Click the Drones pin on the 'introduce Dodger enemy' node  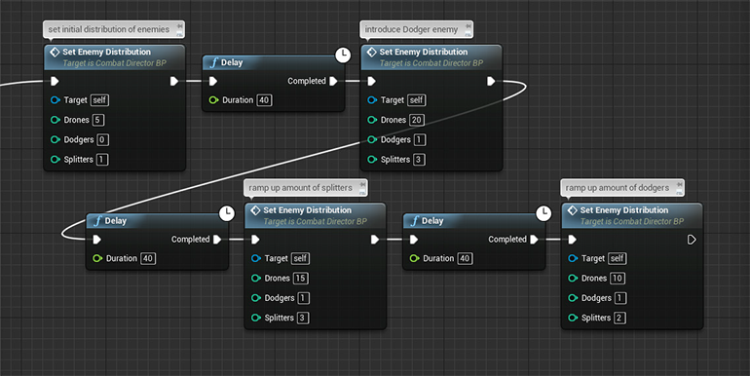point(372,120)
